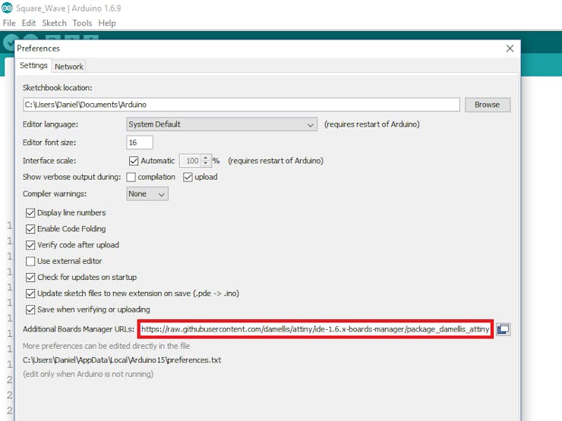
Task: Enable verbose output during compilation
Action: [x=131, y=178]
